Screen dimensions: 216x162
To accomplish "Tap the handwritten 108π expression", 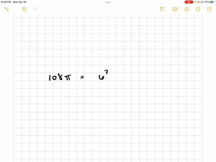I will (60, 77).
